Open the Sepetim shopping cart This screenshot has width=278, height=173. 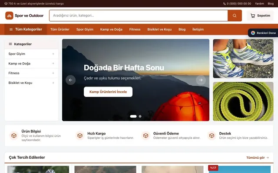tap(260, 16)
